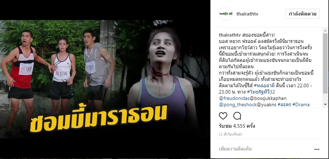Visit the @pong_theshock profile mention
Image resolution: width=329 pixels, height=159 pixels.
238,104
